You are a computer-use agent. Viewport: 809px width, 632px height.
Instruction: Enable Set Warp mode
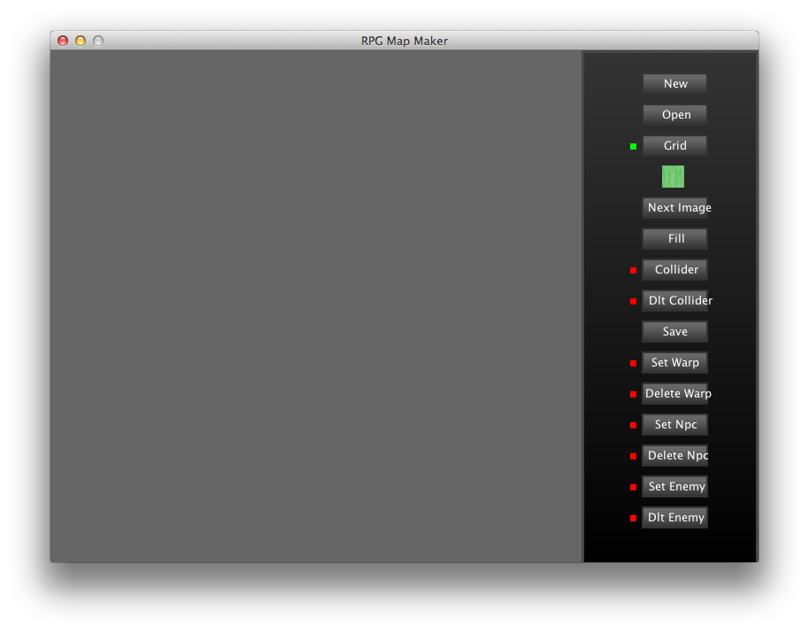(x=674, y=362)
